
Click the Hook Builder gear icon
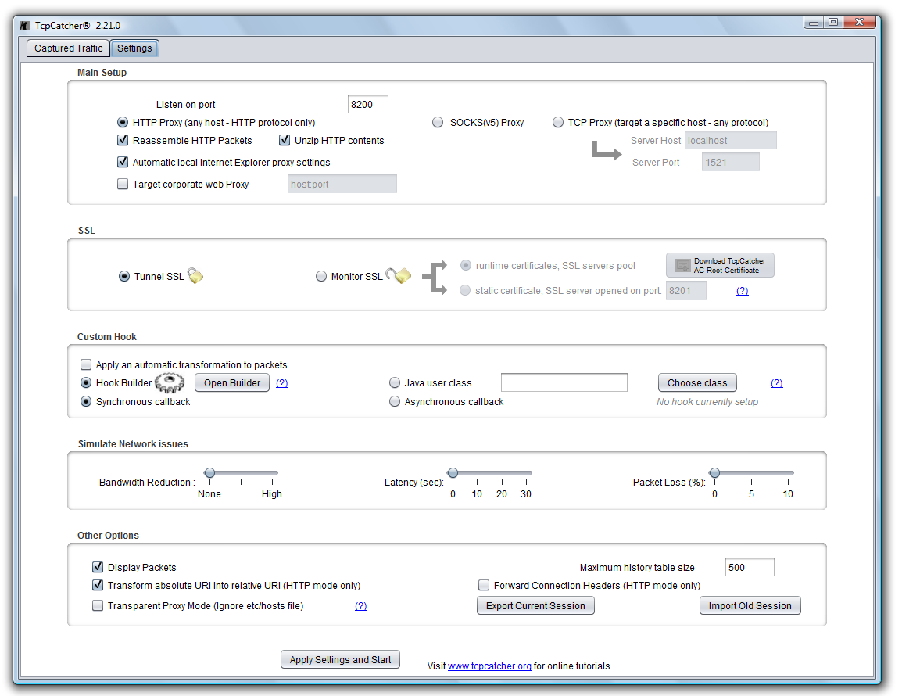(x=170, y=382)
